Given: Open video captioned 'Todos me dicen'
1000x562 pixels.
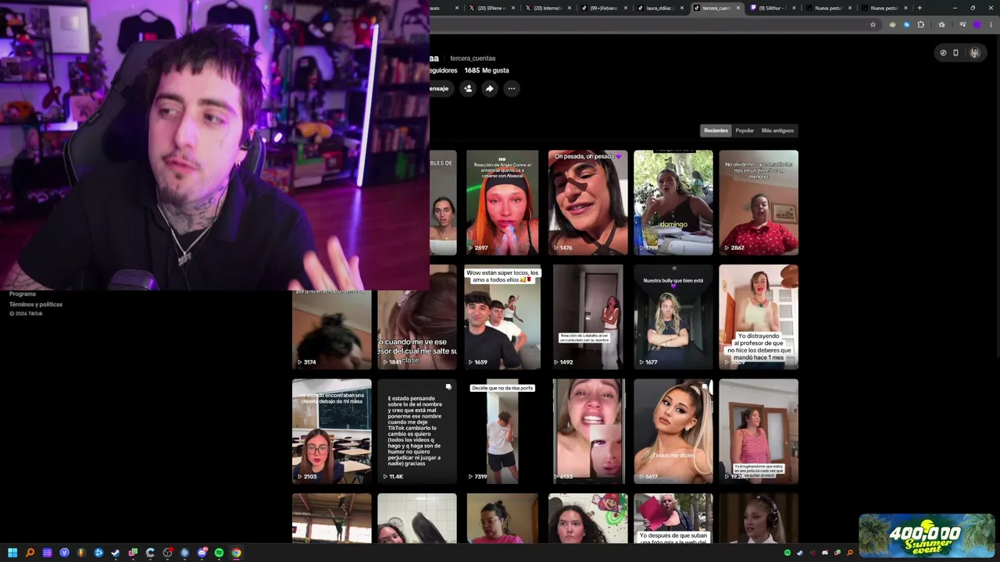Looking at the screenshot, I should click(x=673, y=431).
